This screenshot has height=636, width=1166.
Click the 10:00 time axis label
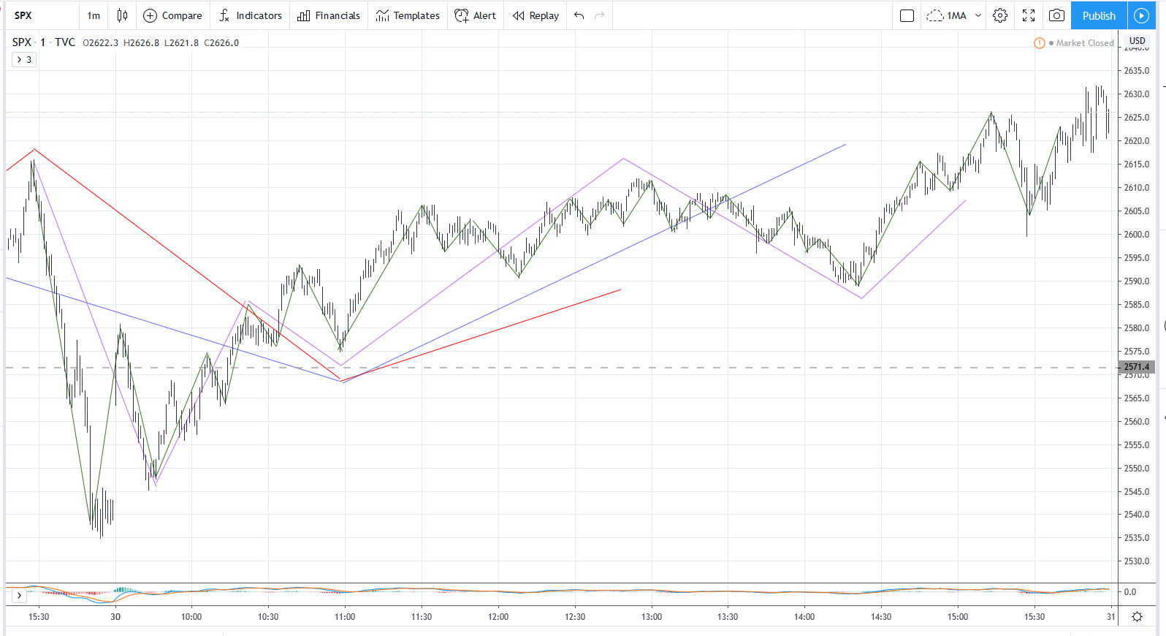pos(191,617)
